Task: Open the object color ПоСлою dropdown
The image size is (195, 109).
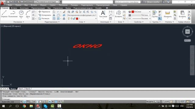Action: tap(141, 12)
